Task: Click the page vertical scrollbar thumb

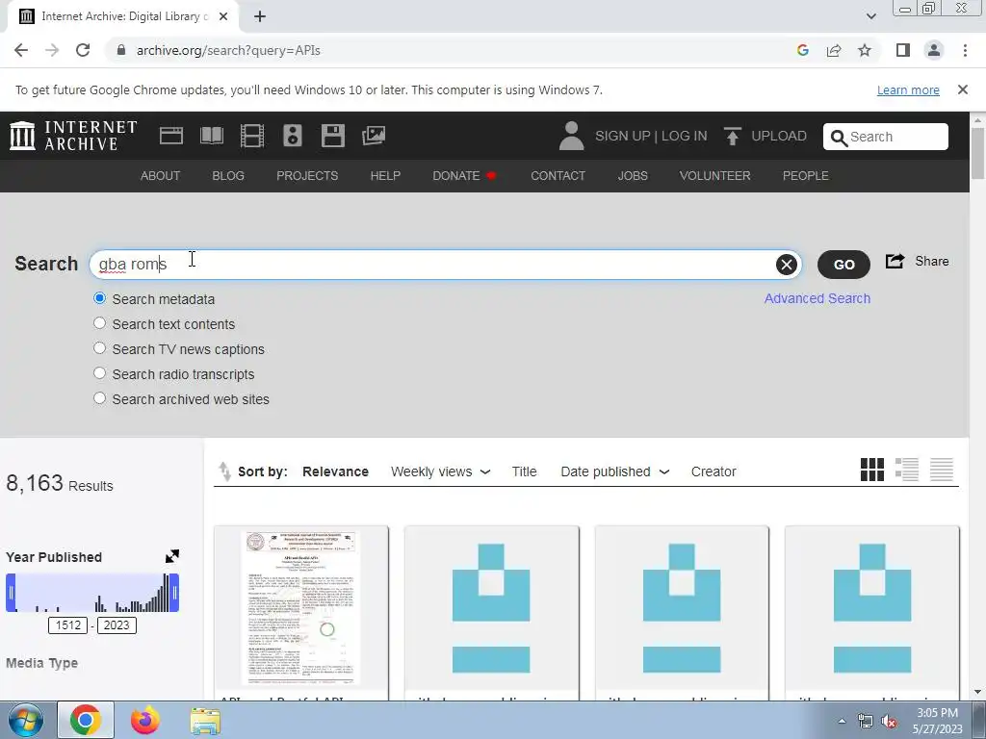Action: (x=978, y=153)
